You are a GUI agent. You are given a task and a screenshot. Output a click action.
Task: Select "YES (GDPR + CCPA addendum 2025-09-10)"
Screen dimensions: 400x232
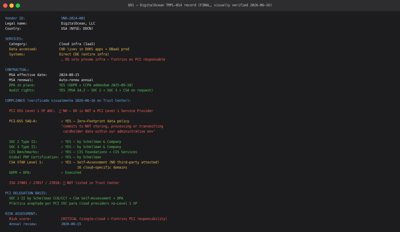tap(96, 85)
